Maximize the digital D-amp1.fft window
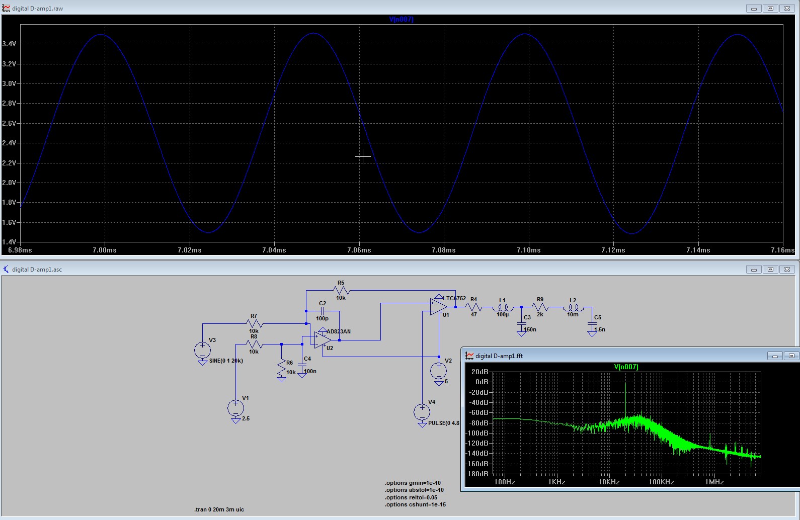Image resolution: width=800 pixels, height=520 pixels. pyautogui.click(x=791, y=356)
